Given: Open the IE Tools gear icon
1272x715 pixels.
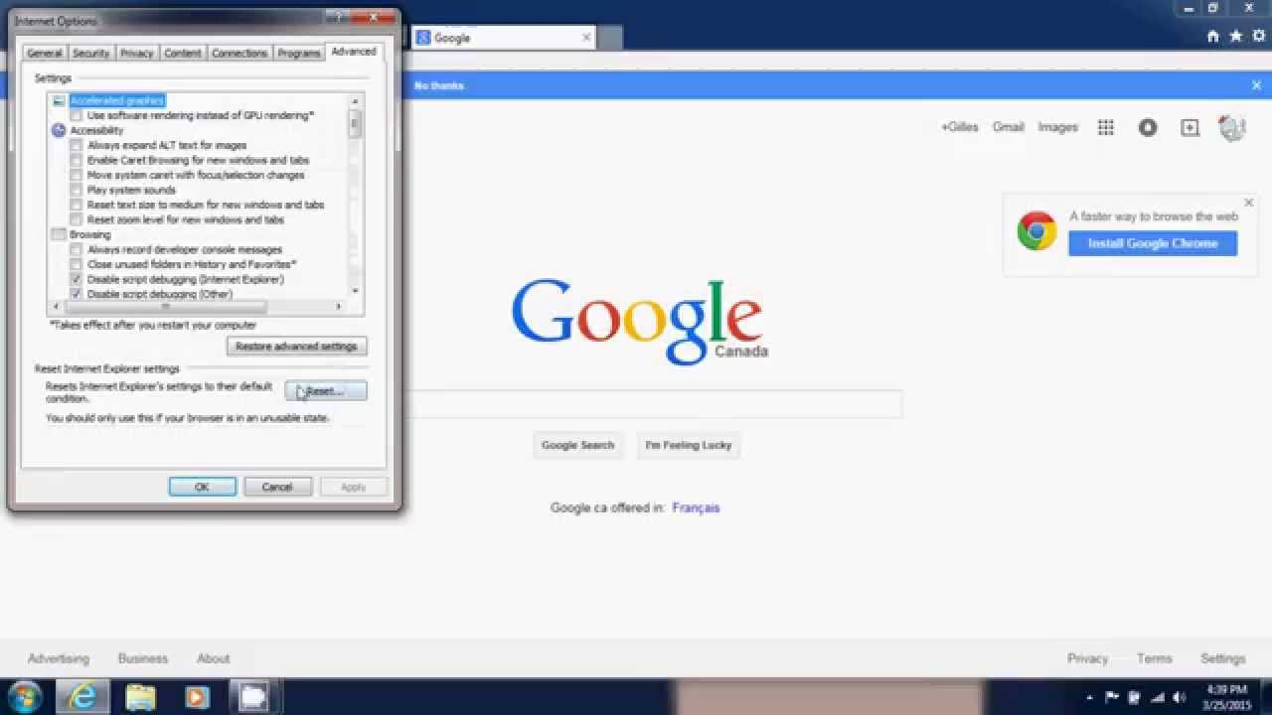Looking at the screenshot, I should coord(1259,36).
